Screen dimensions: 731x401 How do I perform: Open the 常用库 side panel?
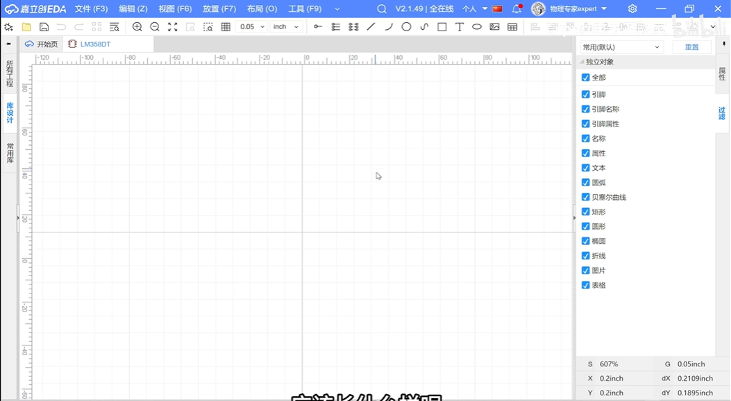click(10, 153)
